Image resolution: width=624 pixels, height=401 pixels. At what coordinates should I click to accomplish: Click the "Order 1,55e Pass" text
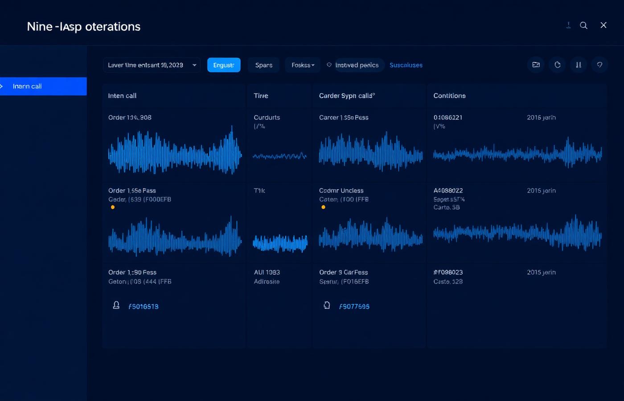tap(132, 191)
